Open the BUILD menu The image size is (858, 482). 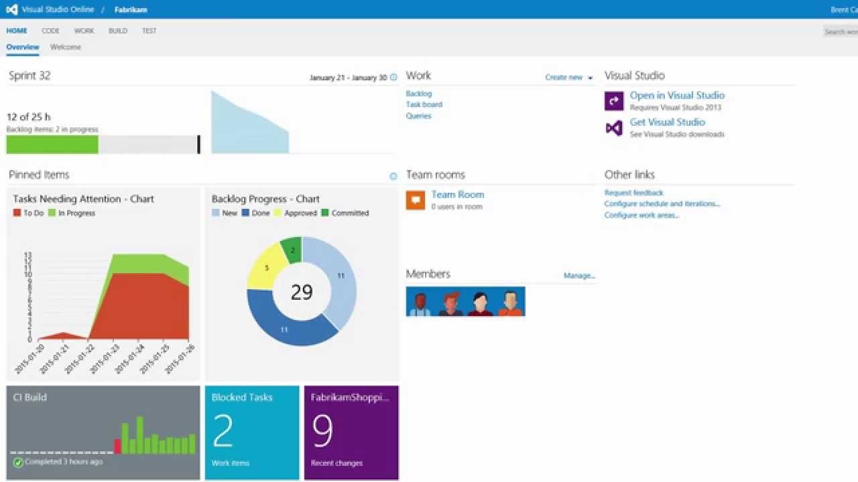[x=118, y=31]
